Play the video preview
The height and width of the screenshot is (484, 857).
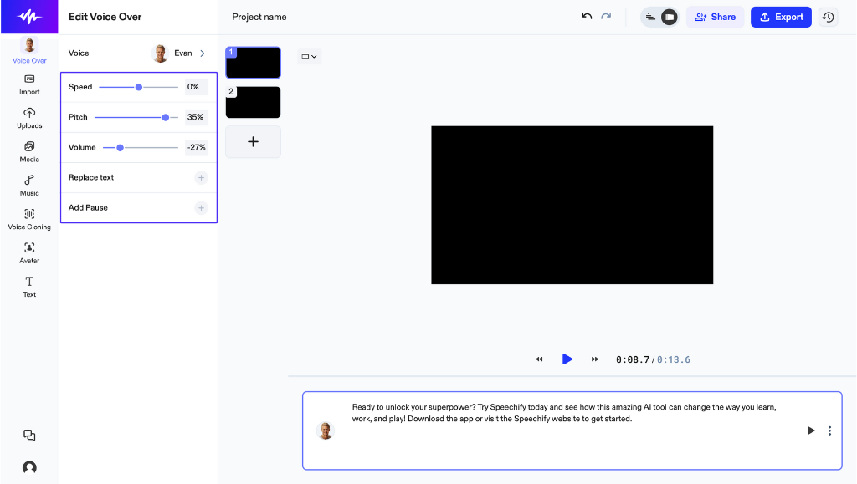coord(567,359)
